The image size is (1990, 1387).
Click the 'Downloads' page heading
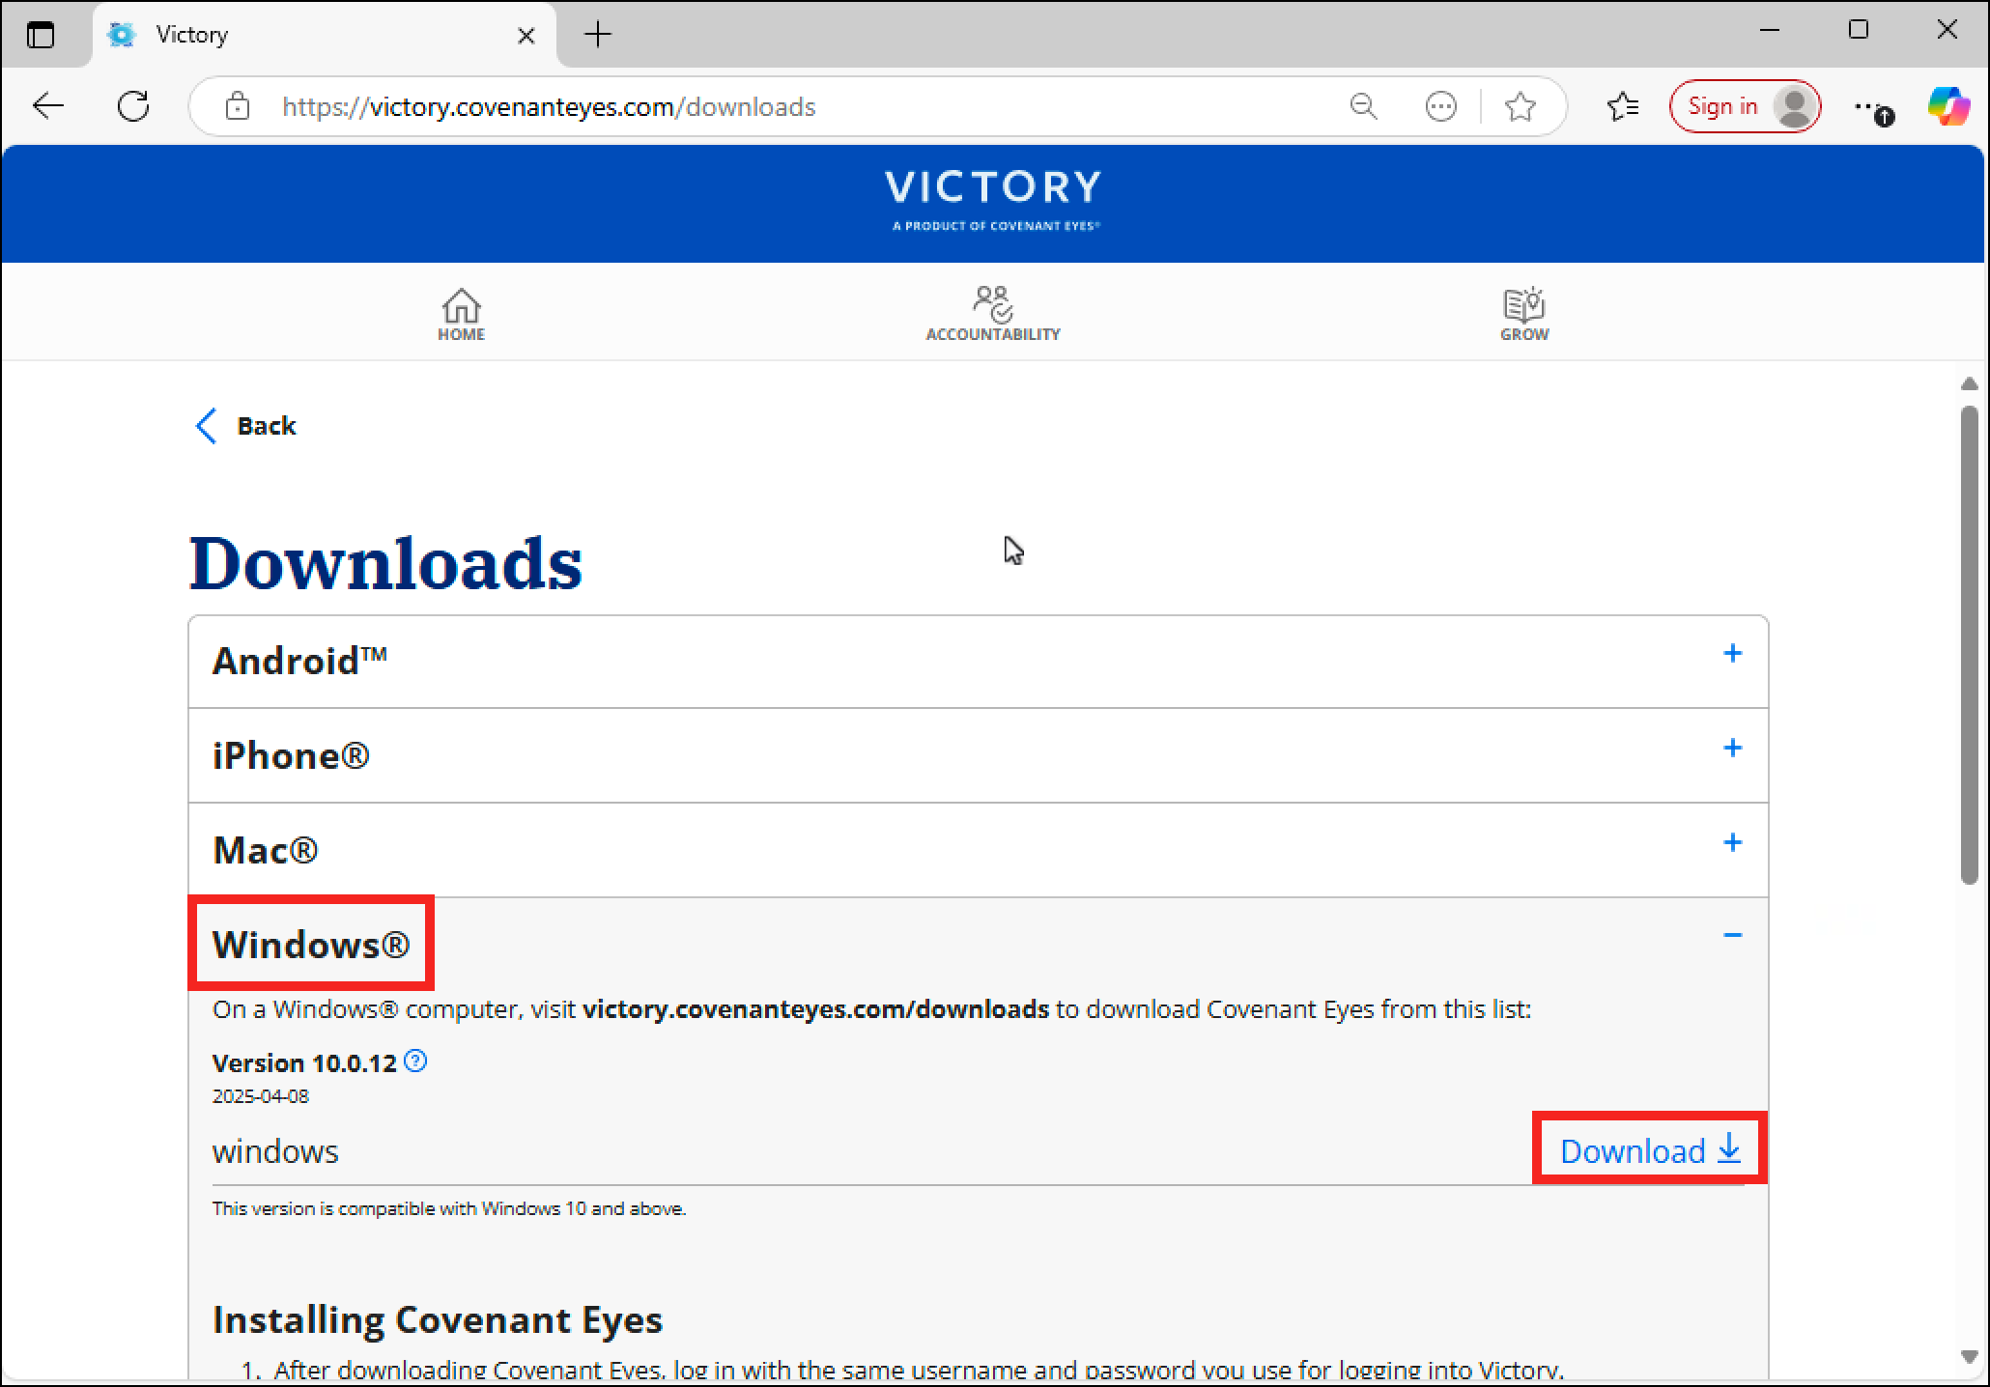[385, 563]
